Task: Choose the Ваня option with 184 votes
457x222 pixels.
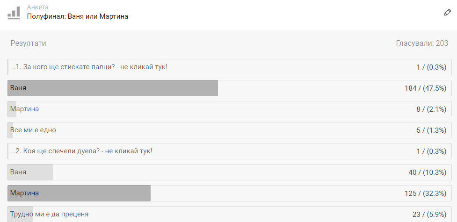Action: click(x=230, y=88)
